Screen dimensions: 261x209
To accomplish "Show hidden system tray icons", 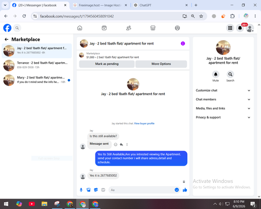I will pyautogui.click(x=215, y=204).
